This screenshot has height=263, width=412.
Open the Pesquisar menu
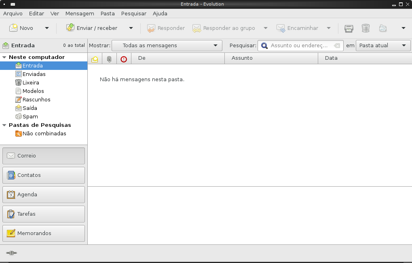[133, 13]
